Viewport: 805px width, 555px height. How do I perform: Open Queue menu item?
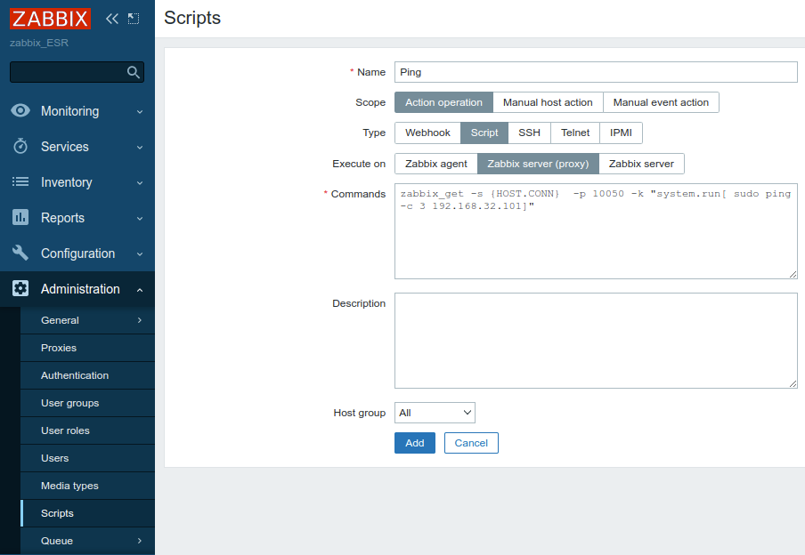point(87,541)
